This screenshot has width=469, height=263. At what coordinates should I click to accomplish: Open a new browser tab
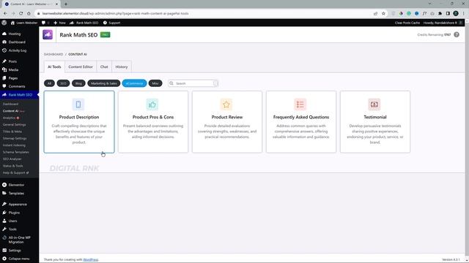coord(66,4)
